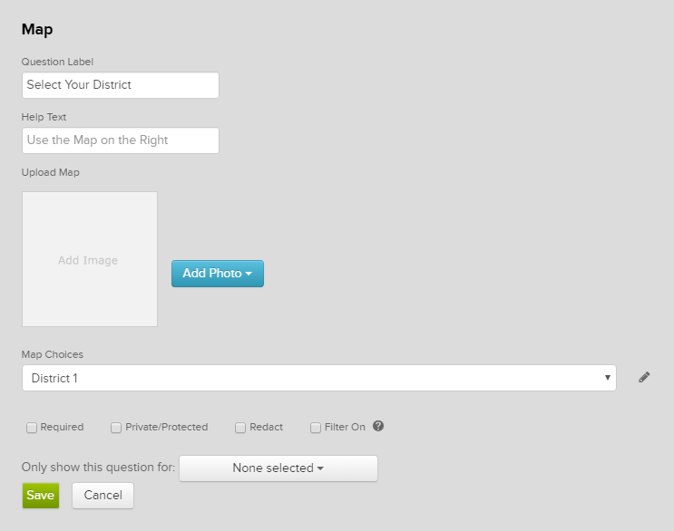Expand the None selected dropdown
The image size is (674, 531).
[278, 468]
